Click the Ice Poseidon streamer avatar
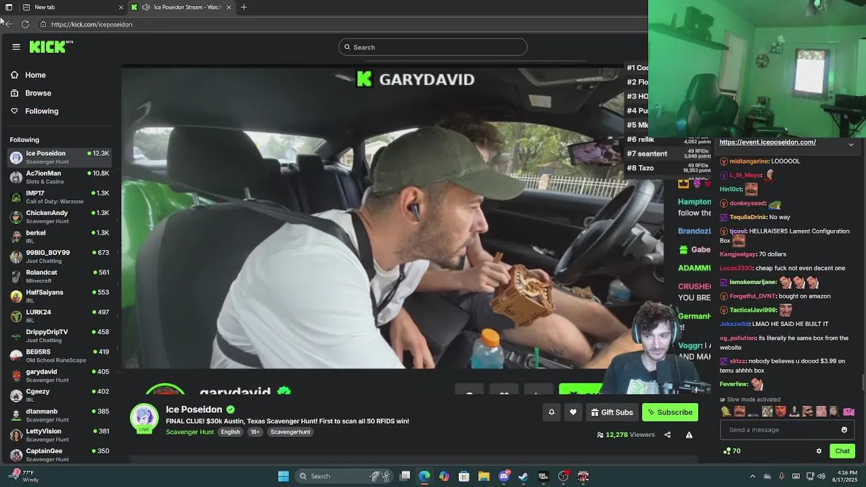The image size is (866, 487). click(x=144, y=418)
